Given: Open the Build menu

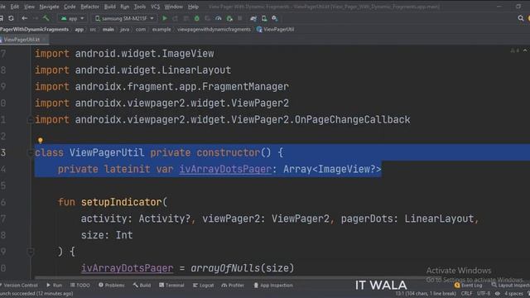Looking at the screenshot, I should point(109,7).
